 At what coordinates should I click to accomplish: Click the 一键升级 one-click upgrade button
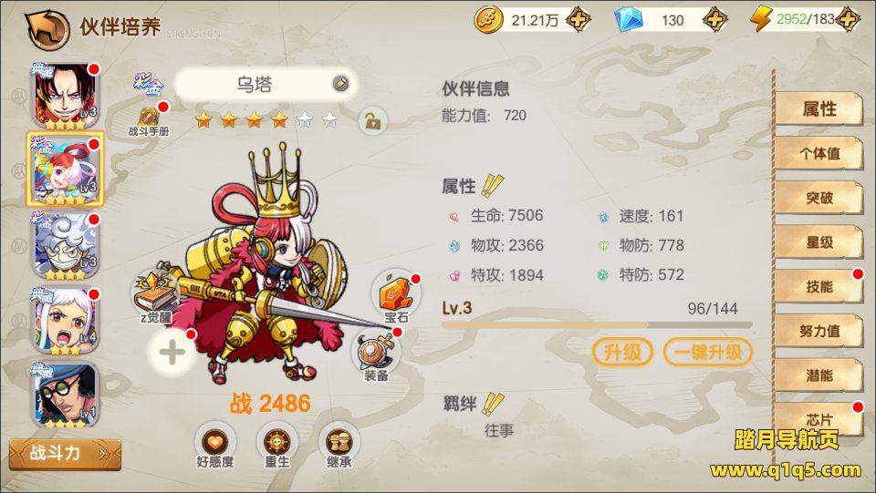pyautogui.click(x=708, y=353)
